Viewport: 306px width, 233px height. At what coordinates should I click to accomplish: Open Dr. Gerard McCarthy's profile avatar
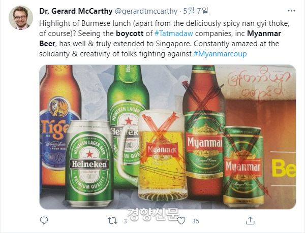tap(21, 18)
